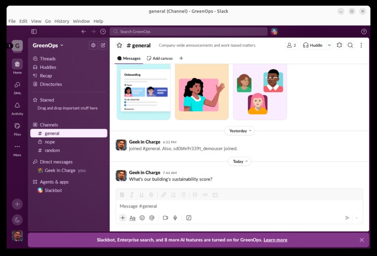Open the Today date dropdown
The image size is (377, 256).
tap(239, 161)
